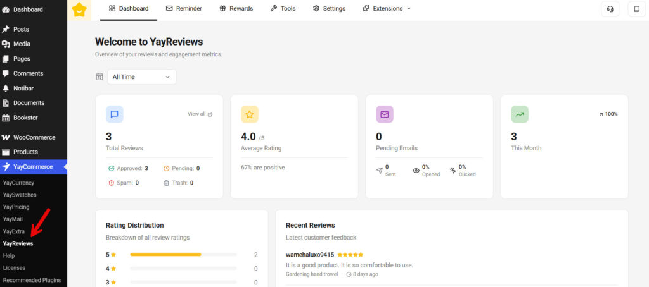Click the Posts pin icon in sidebar
Screen dimensions: 649x287
coord(6,29)
